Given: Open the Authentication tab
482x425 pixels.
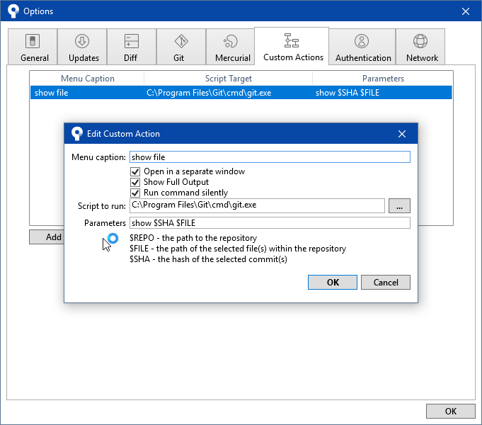Looking at the screenshot, I should tap(362, 47).
